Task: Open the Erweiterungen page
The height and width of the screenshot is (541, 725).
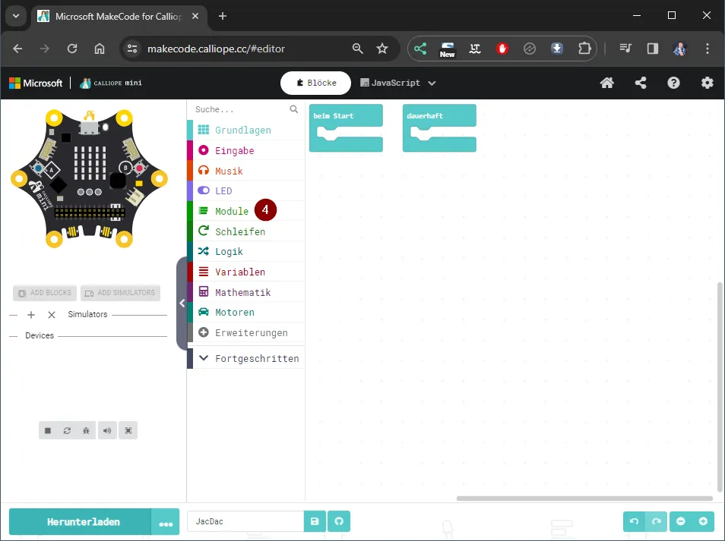Action: pos(251,332)
